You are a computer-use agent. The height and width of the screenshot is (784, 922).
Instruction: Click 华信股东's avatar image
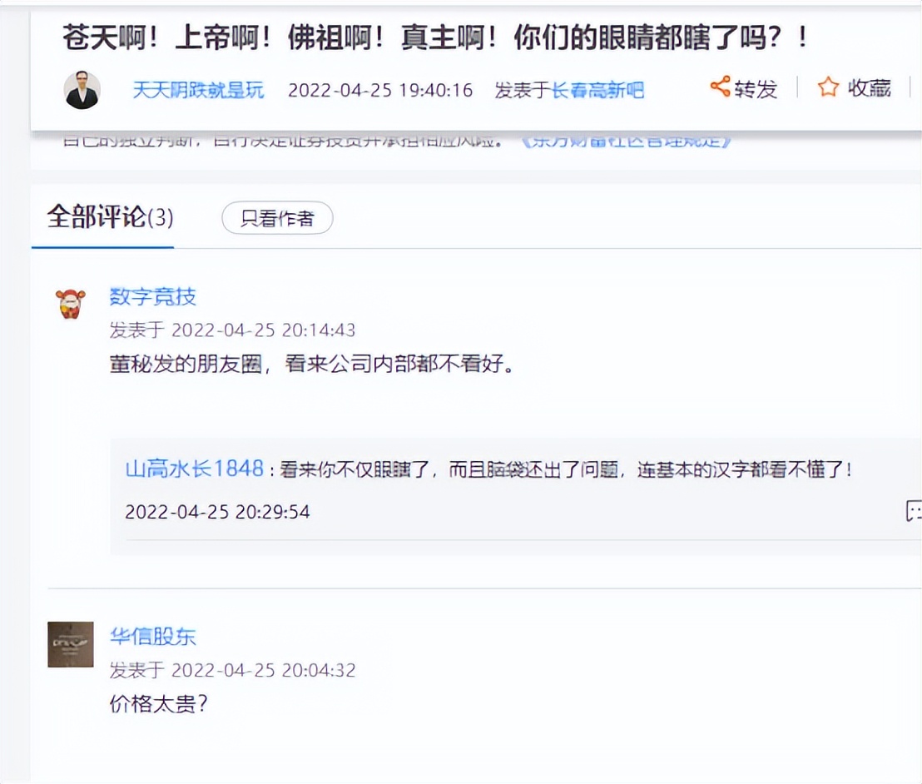pos(71,644)
